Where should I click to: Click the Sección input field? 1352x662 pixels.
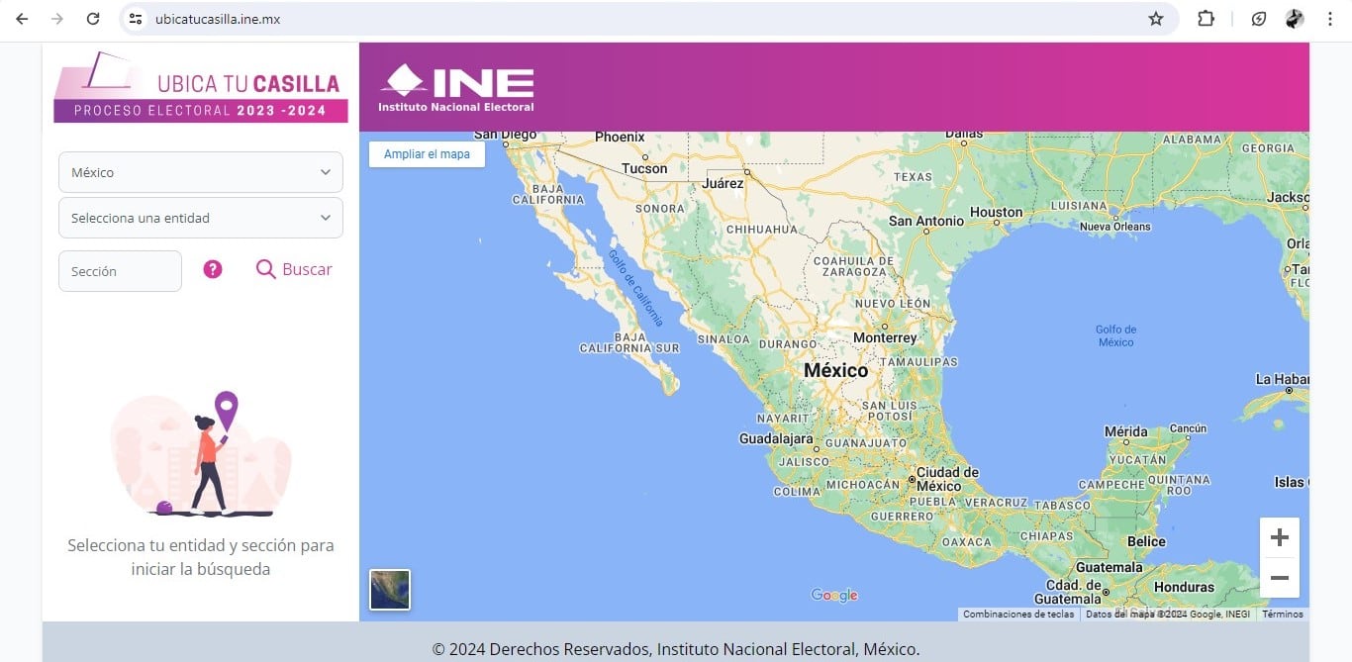[x=120, y=271]
